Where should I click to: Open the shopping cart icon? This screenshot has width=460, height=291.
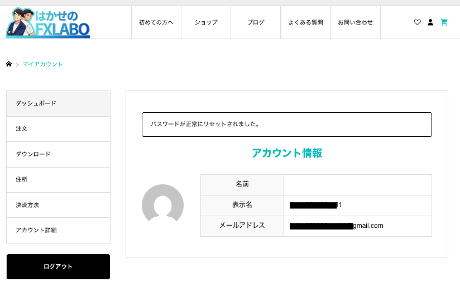point(444,22)
